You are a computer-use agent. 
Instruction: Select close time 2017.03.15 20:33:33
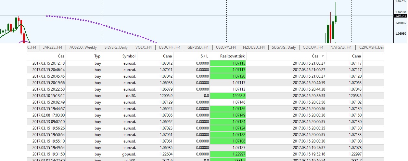[309, 96]
